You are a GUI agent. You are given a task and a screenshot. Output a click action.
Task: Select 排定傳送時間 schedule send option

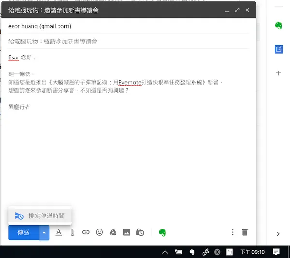point(40,216)
